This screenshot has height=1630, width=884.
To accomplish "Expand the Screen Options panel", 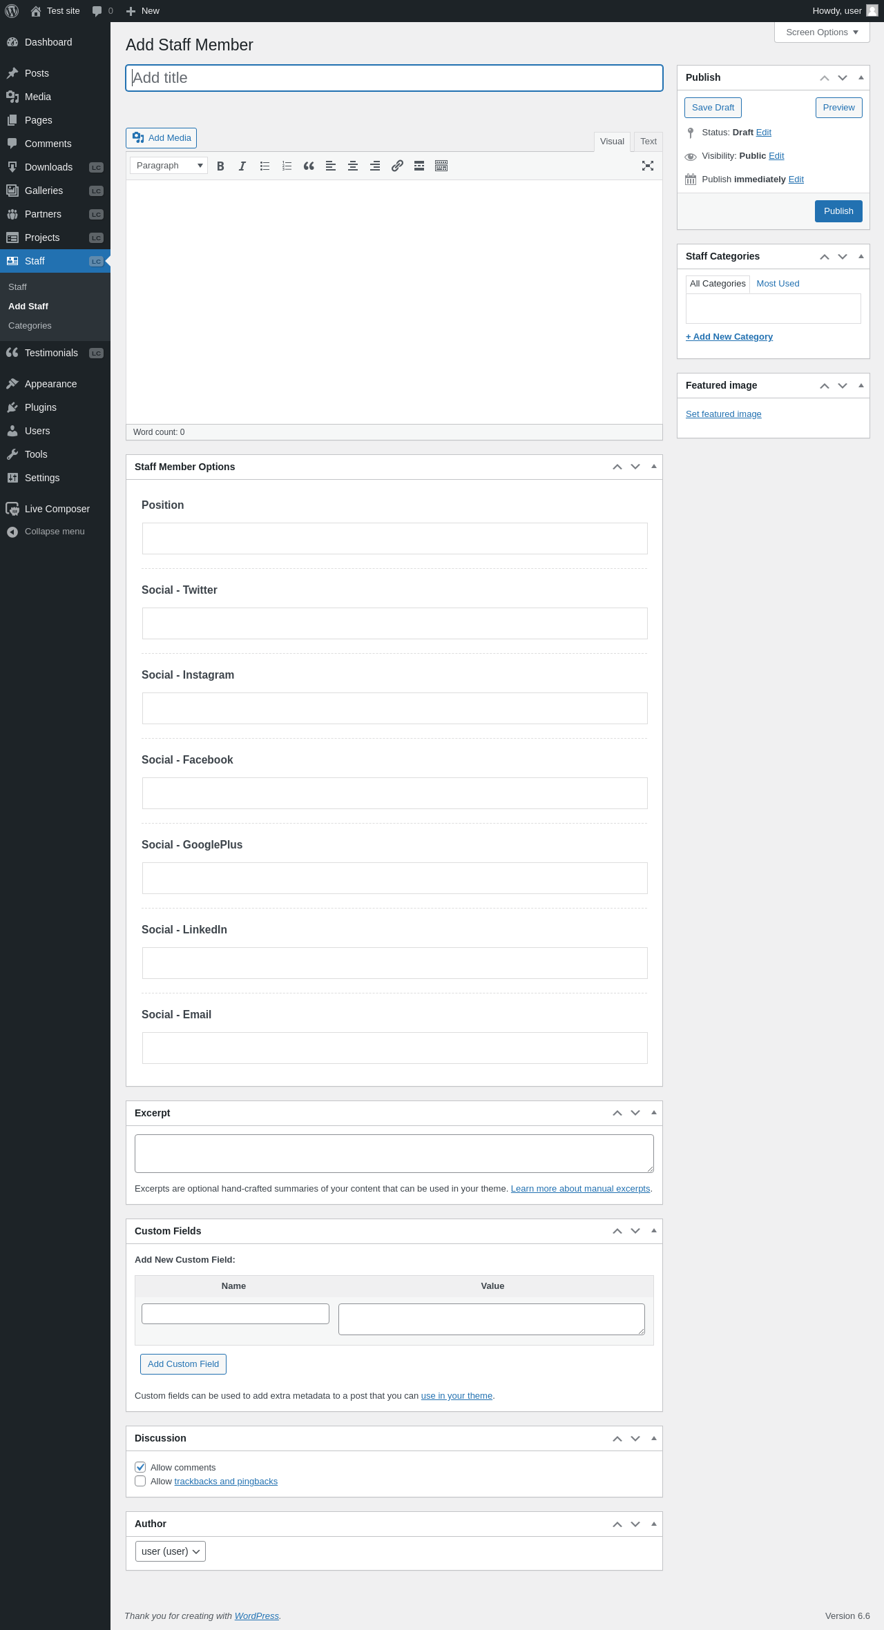I will [x=822, y=32].
